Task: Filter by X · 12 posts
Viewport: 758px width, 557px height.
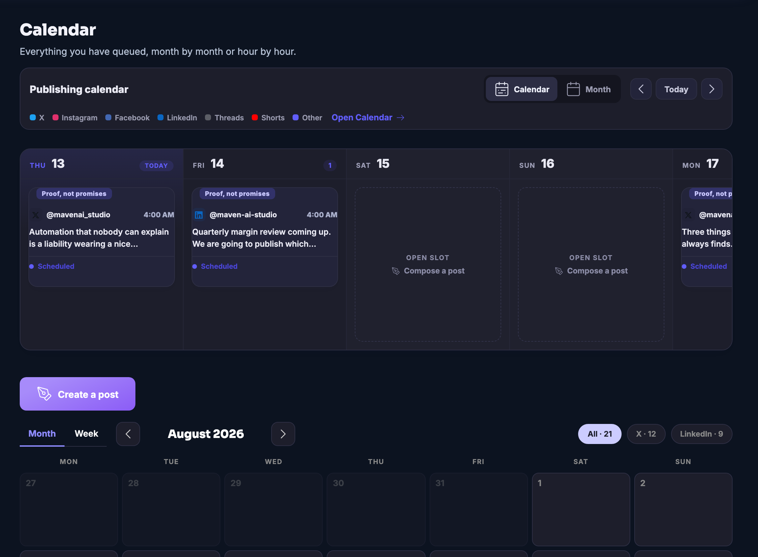Action: point(646,434)
